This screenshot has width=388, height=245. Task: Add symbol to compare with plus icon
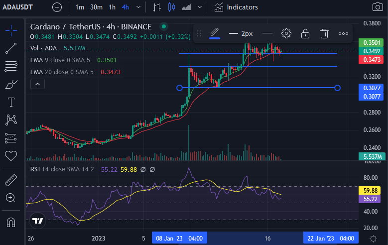[x=57, y=7]
